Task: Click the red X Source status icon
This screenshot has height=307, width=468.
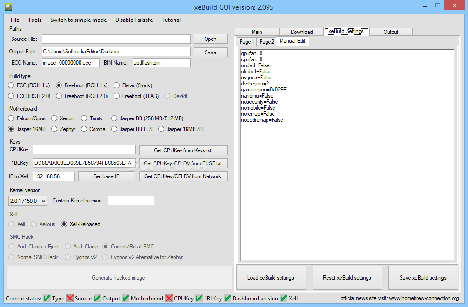Action: pyautogui.click(x=70, y=298)
